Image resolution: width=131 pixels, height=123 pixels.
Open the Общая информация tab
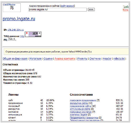pyautogui.click(x=15, y=59)
